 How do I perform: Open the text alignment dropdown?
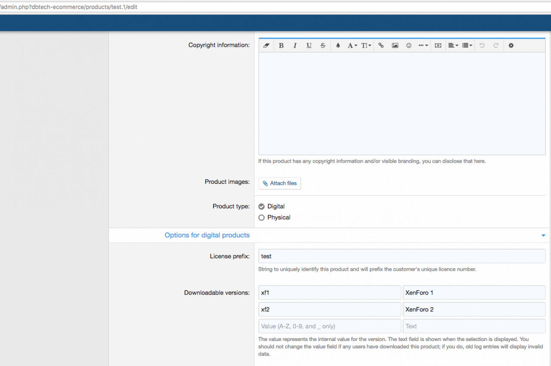pyautogui.click(x=453, y=46)
